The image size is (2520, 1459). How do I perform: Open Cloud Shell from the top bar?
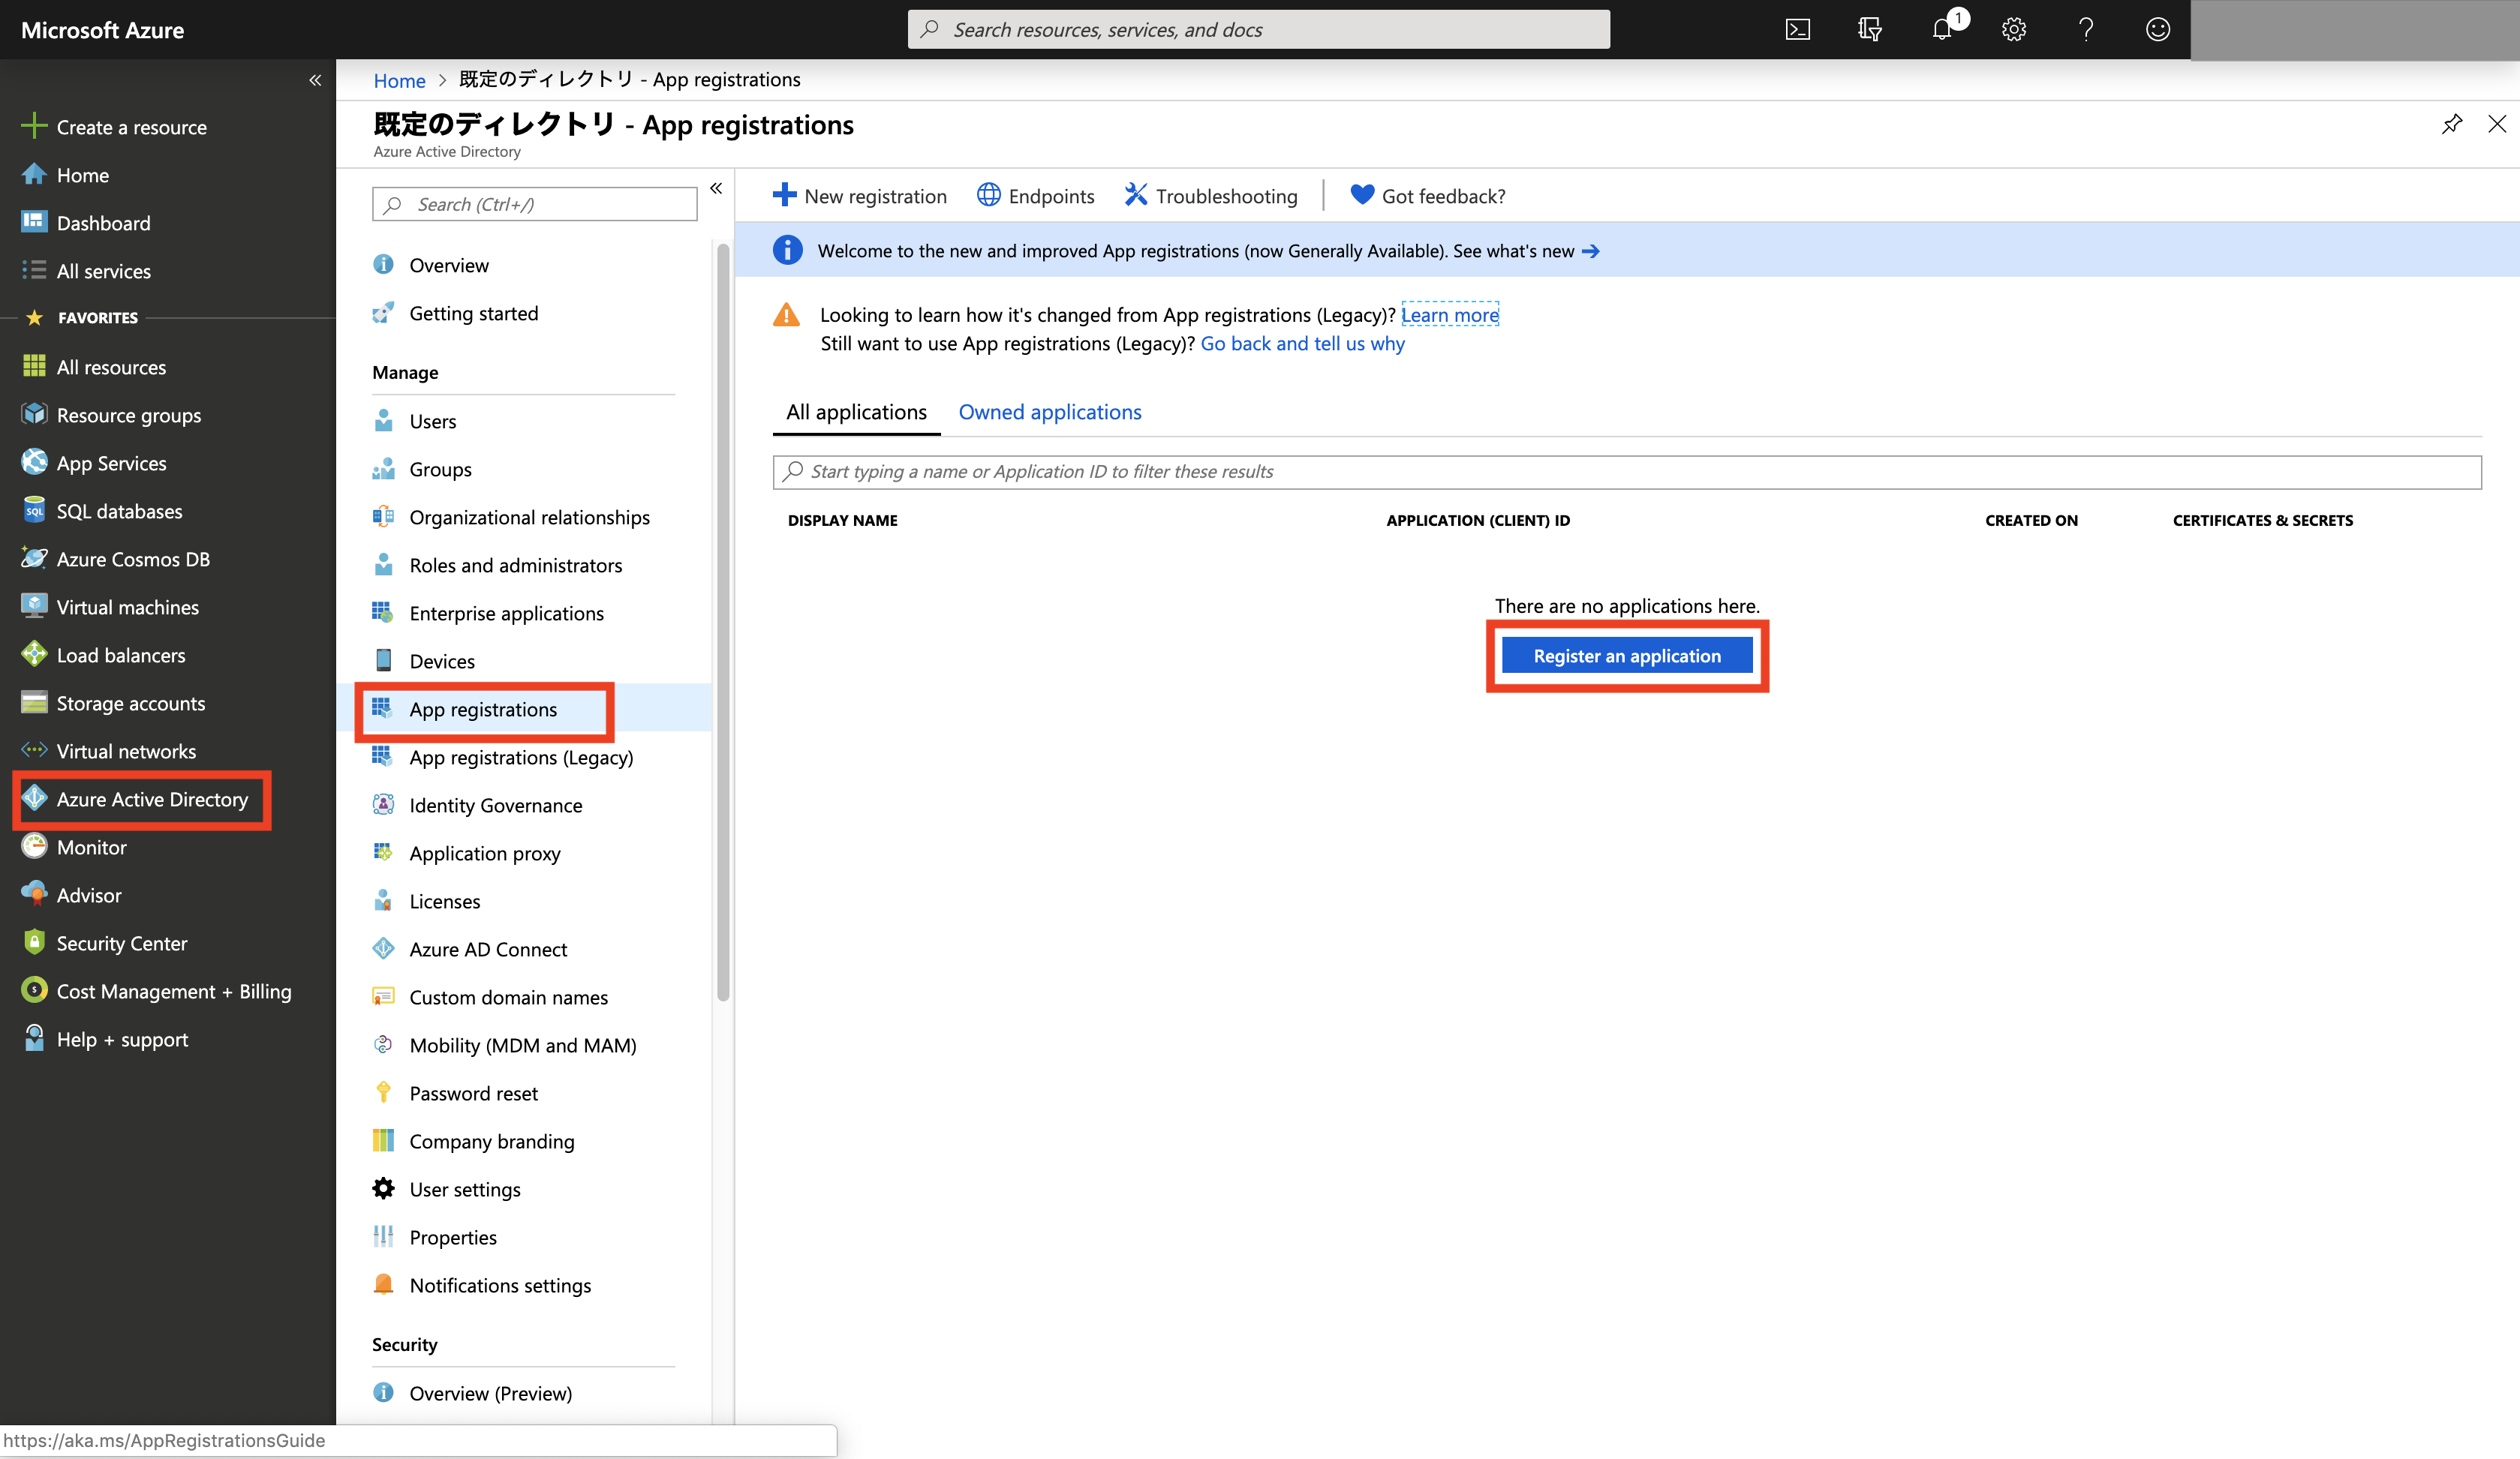[x=1797, y=29]
